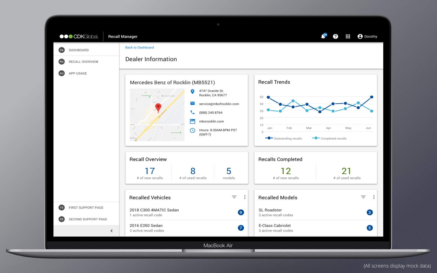Image resolution: width=437 pixels, height=273 pixels.
Task: Click badge 3 on SL Roadster row
Action: click(x=370, y=212)
